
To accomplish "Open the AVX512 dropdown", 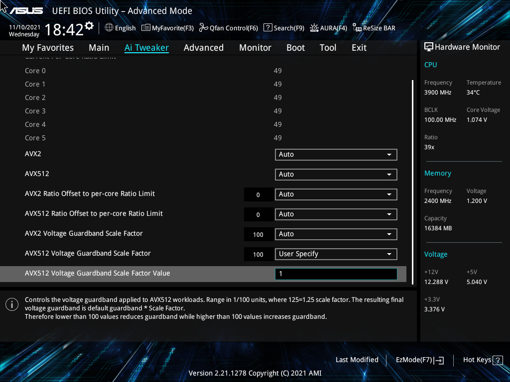I will [x=336, y=175].
